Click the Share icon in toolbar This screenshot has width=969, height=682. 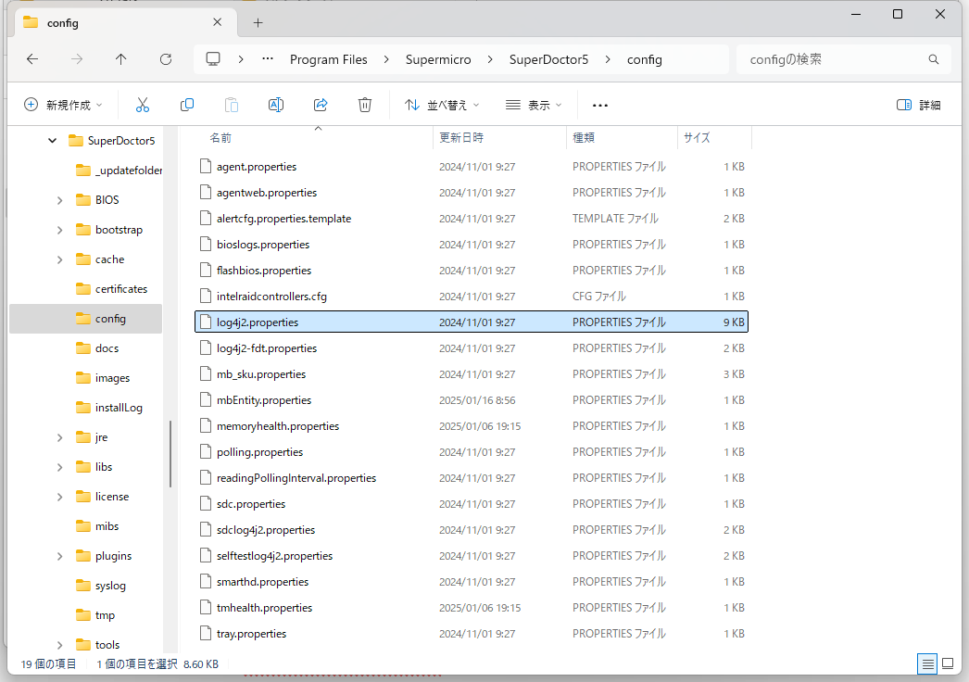tap(321, 105)
